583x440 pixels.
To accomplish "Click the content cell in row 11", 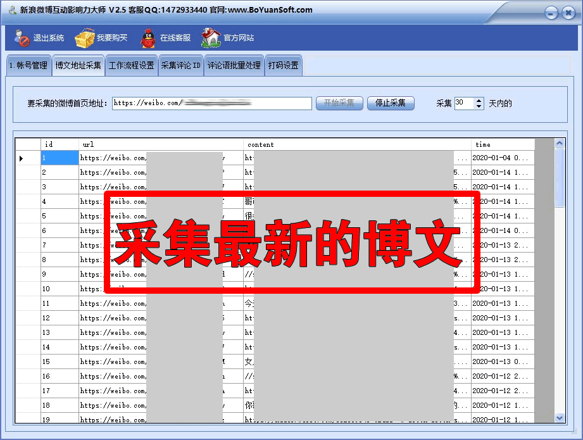I will click(357, 303).
